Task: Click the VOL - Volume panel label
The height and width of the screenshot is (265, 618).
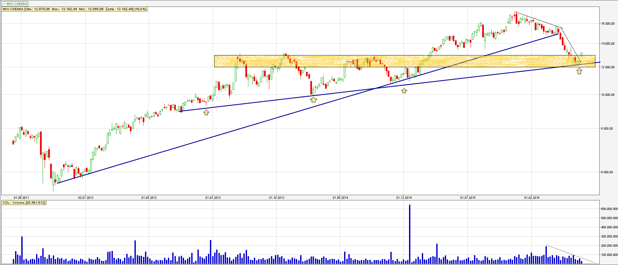Action: tap(24, 203)
